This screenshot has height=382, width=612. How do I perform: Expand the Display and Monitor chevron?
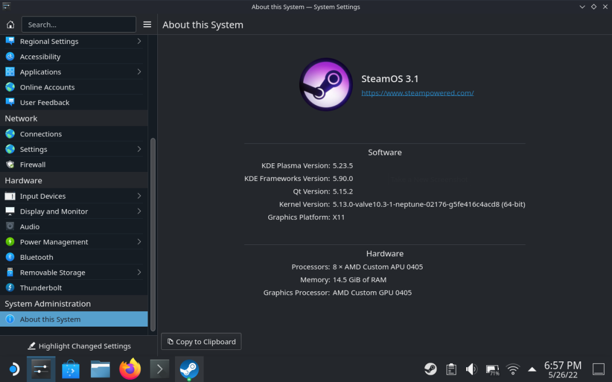[x=139, y=211]
